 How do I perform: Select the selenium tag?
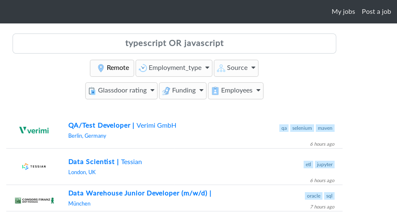pyautogui.click(x=302, y=128)
